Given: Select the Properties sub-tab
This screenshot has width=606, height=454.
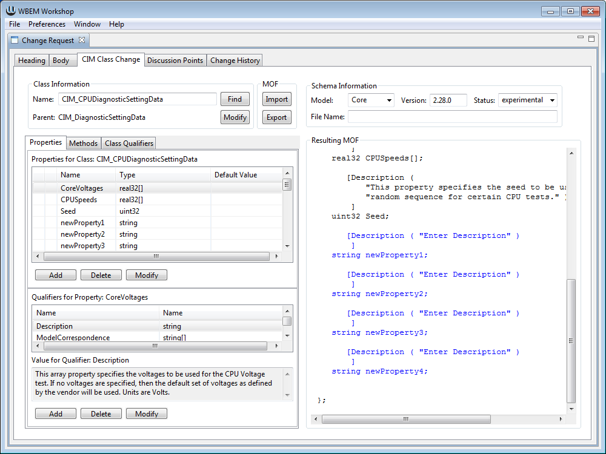Looking at the screenshot, I should click(x=45, y=142).
